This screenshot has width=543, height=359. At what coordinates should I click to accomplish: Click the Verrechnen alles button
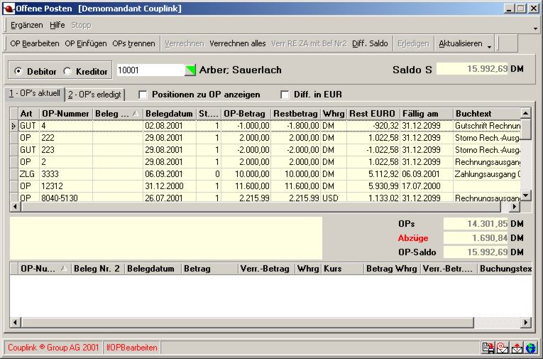pyautogui.click(x=238, y=43)
